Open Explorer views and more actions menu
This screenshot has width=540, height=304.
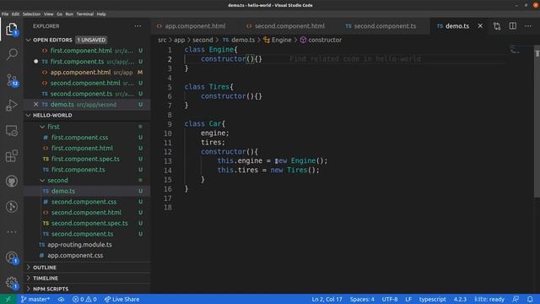(x=138, y=26)
